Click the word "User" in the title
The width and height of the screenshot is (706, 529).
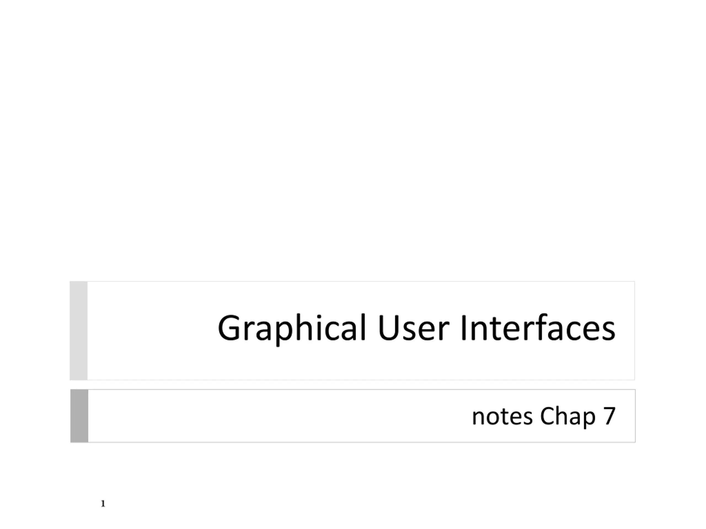[413, 328]
